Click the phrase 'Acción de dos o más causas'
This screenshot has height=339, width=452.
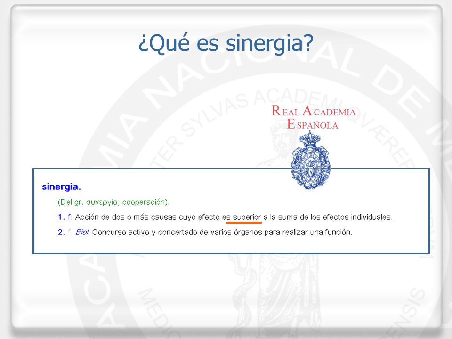pos(126,217)
